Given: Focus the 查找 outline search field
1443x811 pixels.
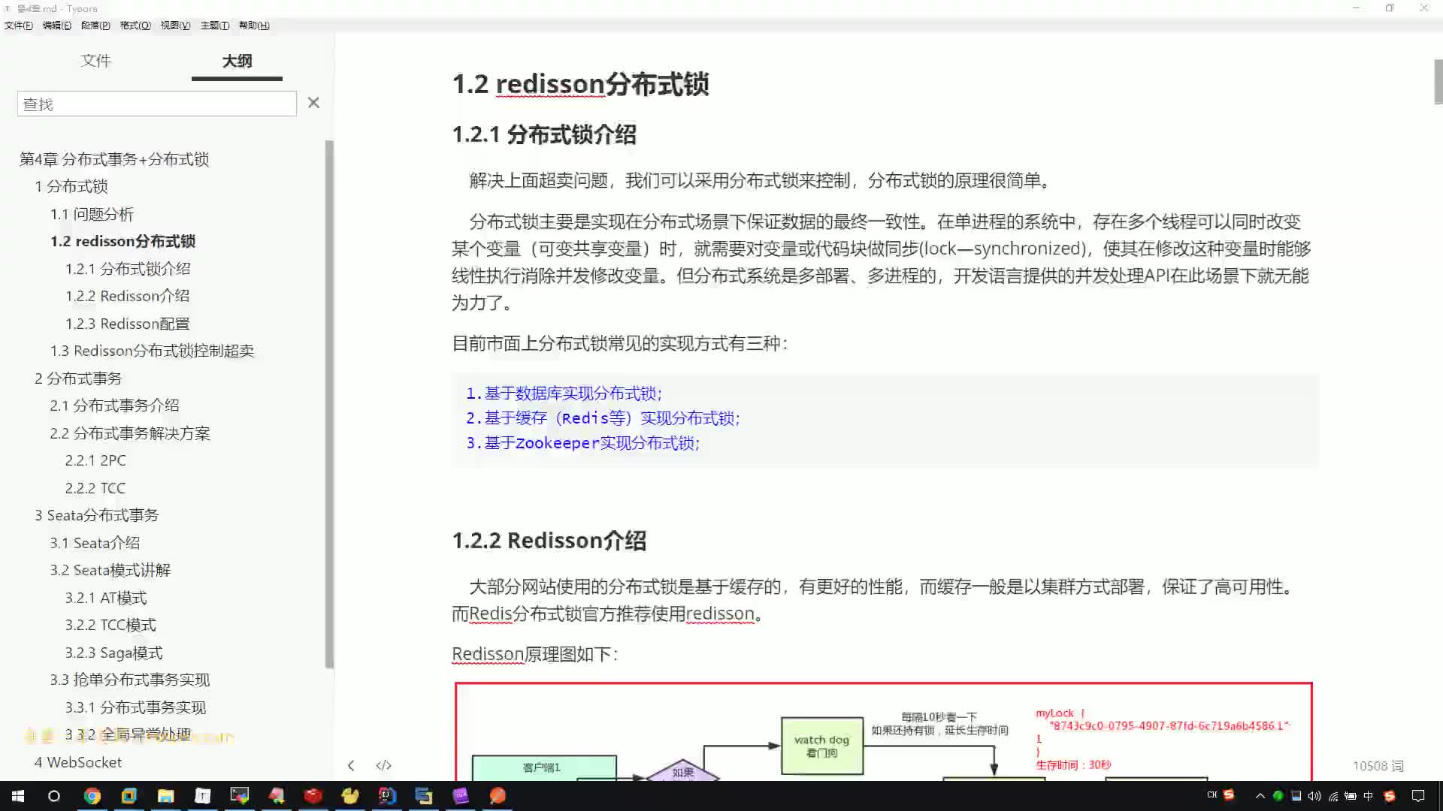Looking at the screenshot, I should (157, 104).
